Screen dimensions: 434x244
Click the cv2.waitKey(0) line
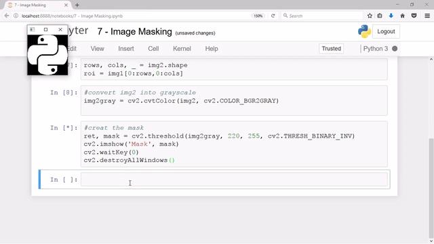pos(111,152)
